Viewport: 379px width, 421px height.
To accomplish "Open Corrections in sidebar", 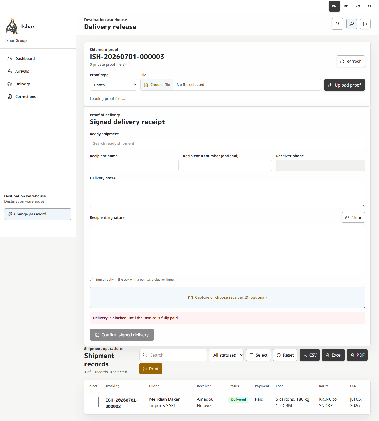I will (38, 97).
